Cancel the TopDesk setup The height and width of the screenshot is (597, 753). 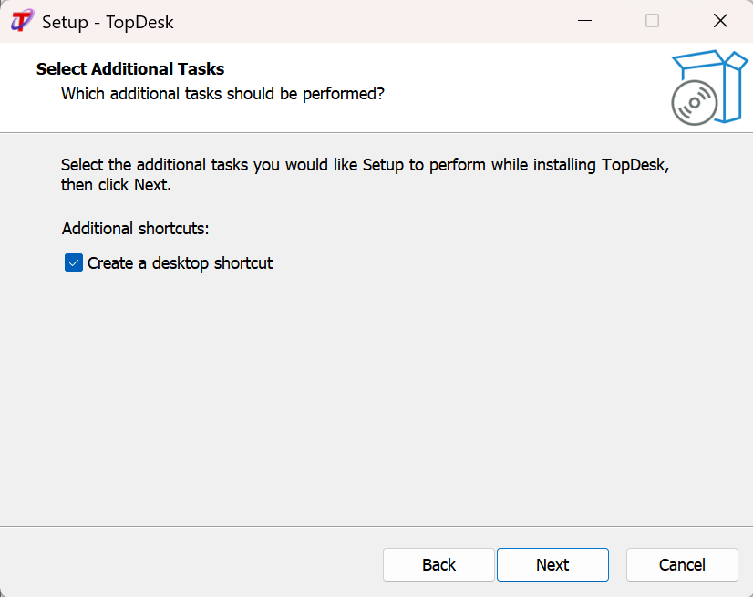[x=682, y=565]
